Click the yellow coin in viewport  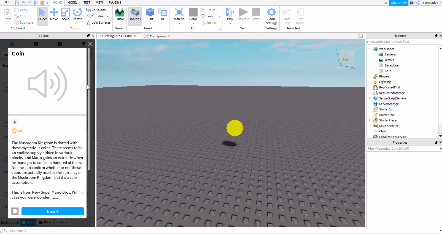235,128
